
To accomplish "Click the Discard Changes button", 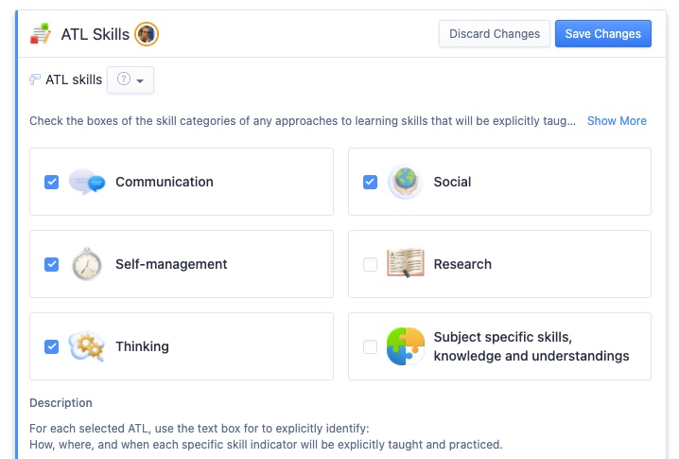I will [495, 34].
